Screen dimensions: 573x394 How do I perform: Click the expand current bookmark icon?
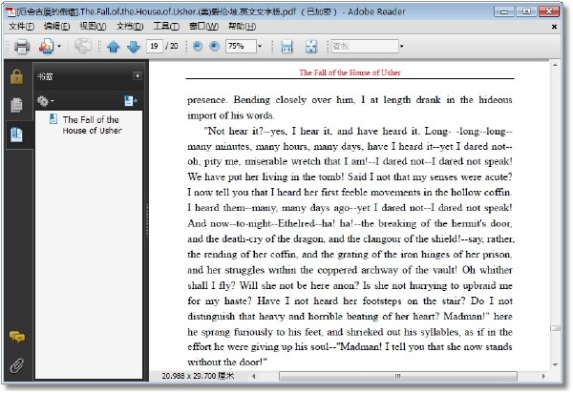131,101
